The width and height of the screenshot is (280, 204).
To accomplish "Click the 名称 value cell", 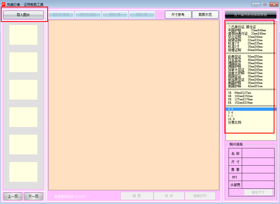I will pos(258,153).
